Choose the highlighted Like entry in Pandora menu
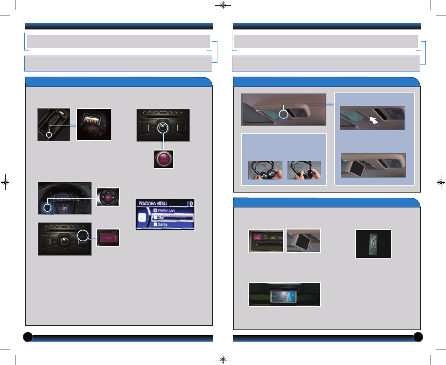Image resolution: width=446 pixels, height=365 pixels. point(173,217)
